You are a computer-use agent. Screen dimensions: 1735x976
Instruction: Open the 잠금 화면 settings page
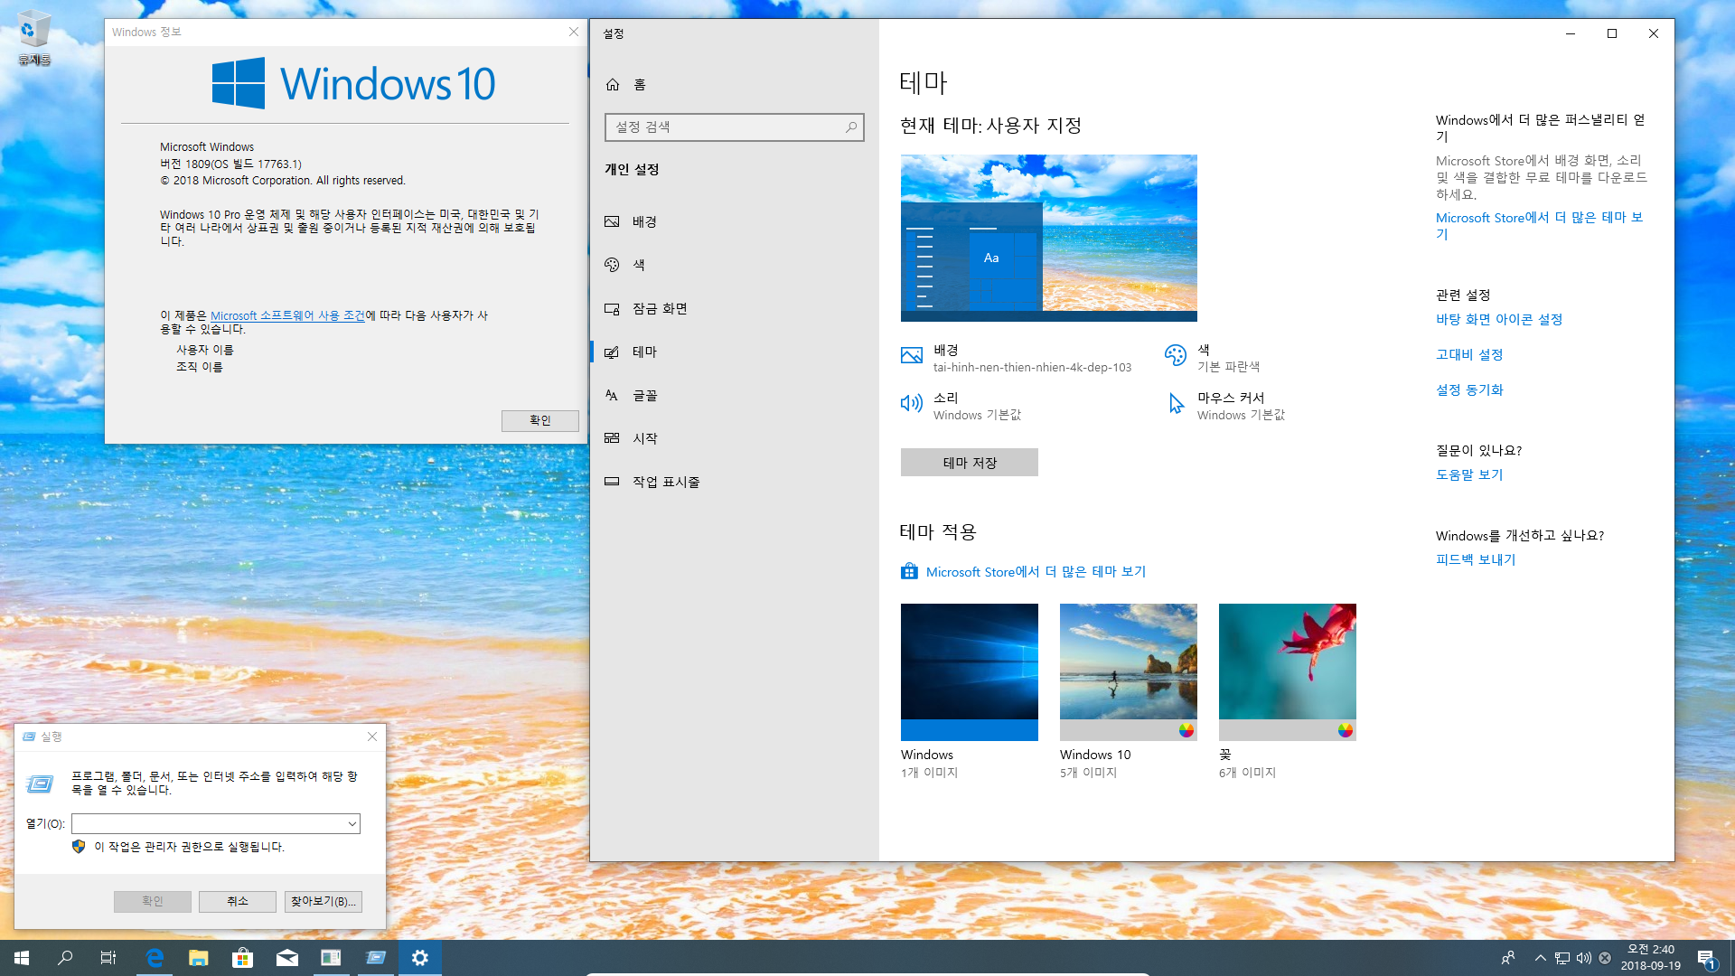tap(734, 308)
